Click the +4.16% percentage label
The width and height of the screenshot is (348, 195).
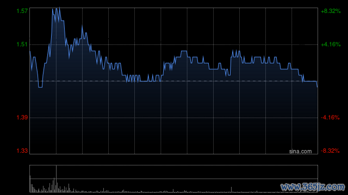click(x=331, y=44)
